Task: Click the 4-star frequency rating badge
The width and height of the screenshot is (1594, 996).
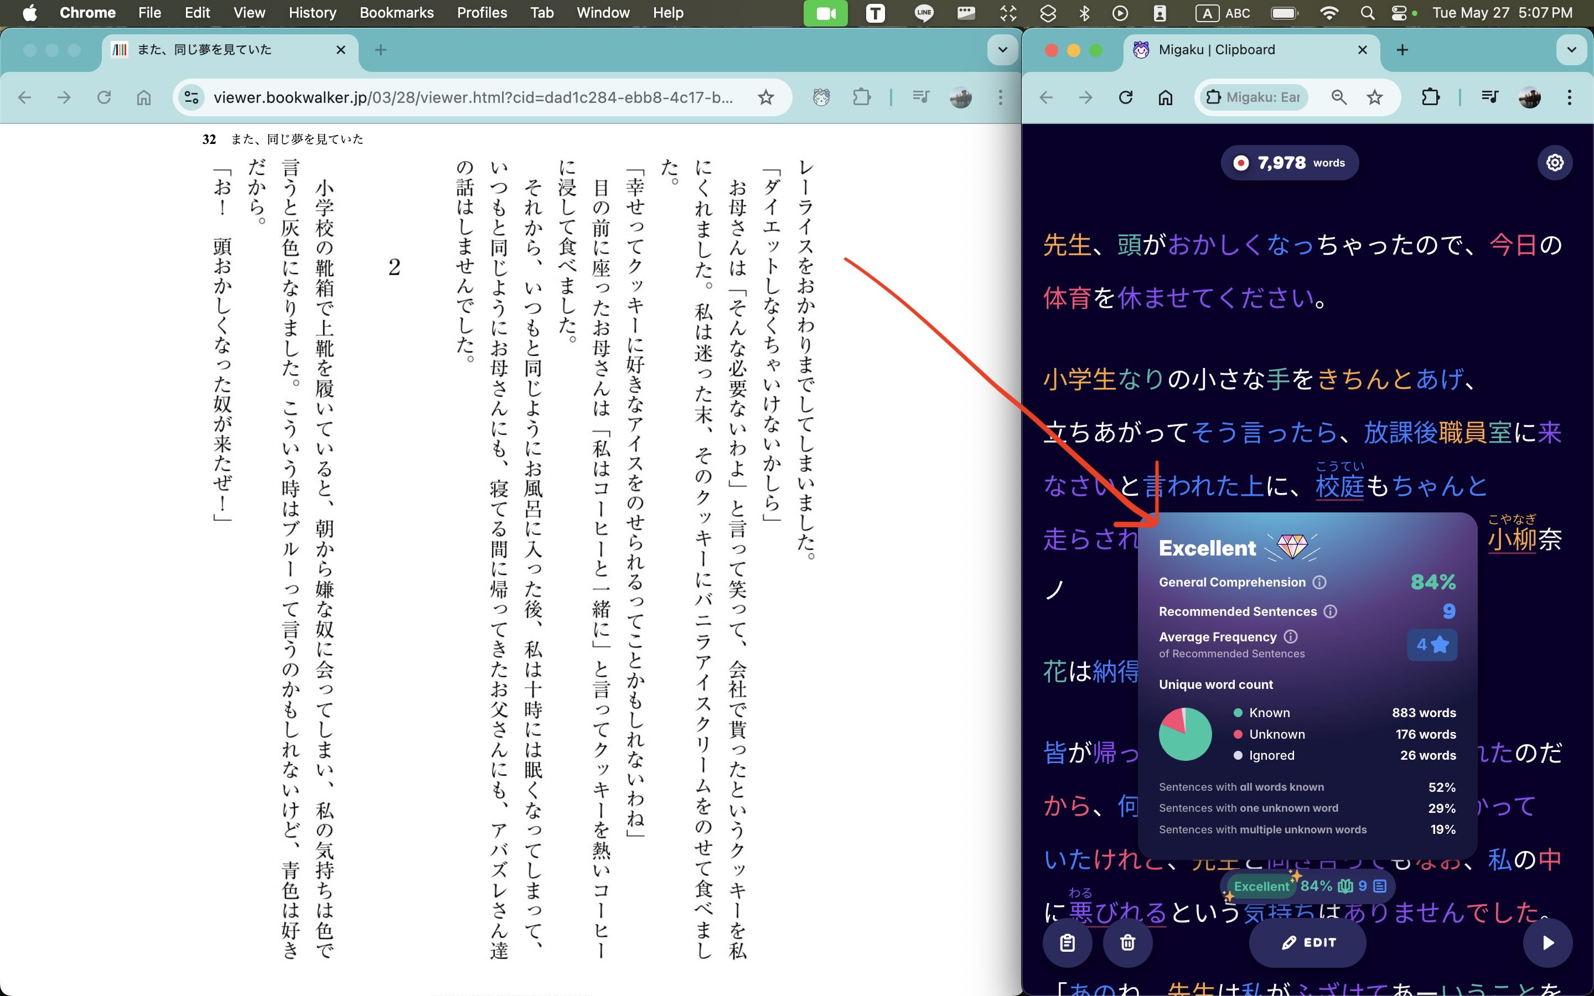Action: (x=1432, y=645)
